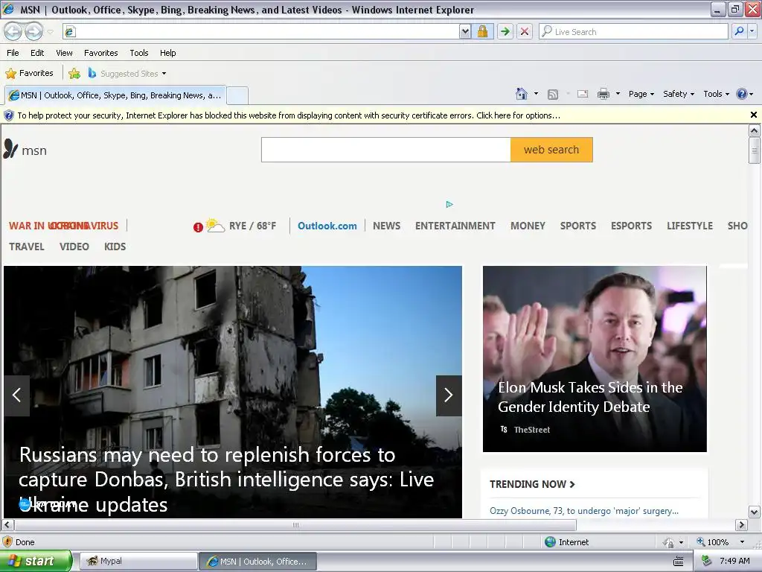
Task: Open the Favorites menu in menu bar
Action: [101, 53]
